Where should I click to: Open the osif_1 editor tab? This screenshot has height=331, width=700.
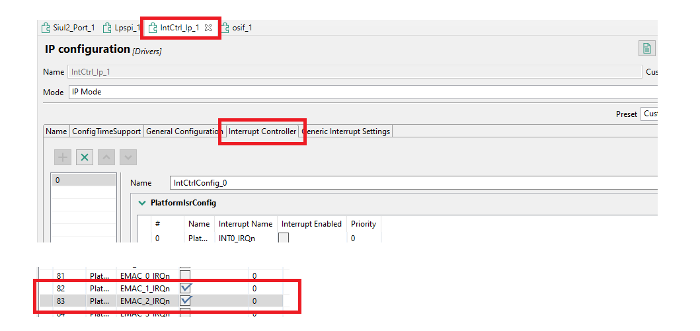[x=237, y=28]
